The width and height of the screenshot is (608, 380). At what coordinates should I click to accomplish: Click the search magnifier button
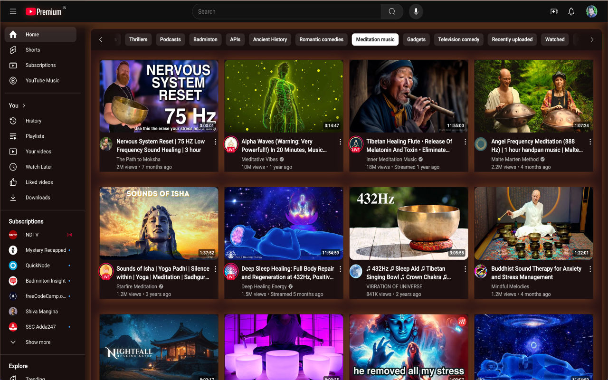point(392,11)
